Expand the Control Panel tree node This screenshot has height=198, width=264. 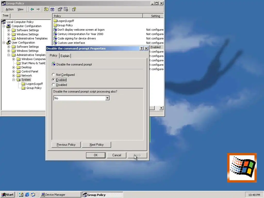click(x=13, y=71)
